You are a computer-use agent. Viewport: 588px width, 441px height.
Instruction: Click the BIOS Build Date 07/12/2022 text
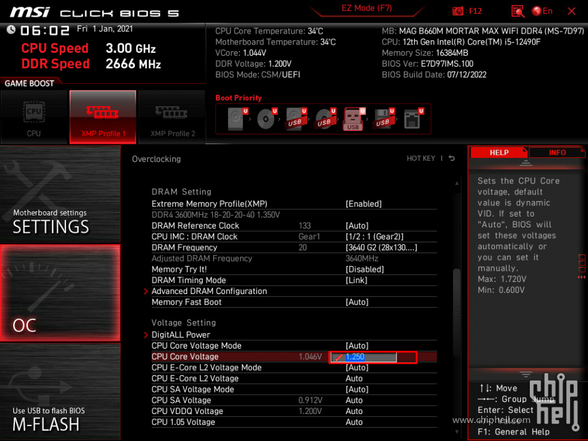tap(434, 74)
